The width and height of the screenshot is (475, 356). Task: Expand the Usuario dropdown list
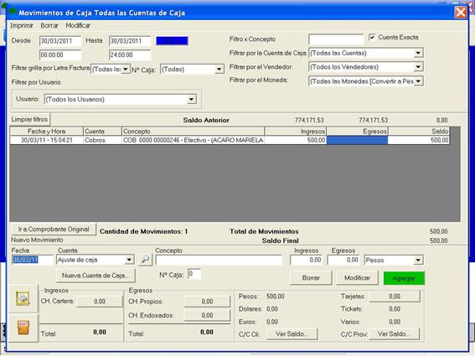[191, 99]
